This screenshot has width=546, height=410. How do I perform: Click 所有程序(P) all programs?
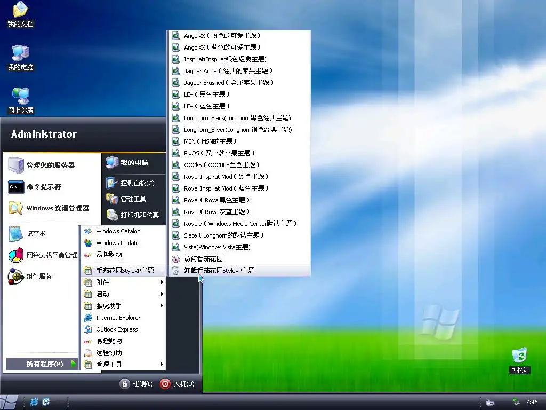coord(42,364)
